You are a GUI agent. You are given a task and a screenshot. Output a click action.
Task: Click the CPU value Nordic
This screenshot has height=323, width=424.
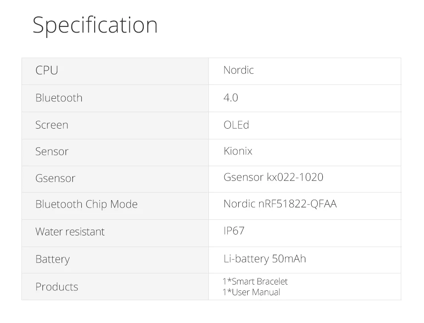[x=238, y=70]
